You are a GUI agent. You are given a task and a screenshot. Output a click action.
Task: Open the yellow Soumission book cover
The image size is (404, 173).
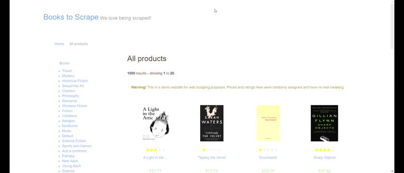coord(268,123)
